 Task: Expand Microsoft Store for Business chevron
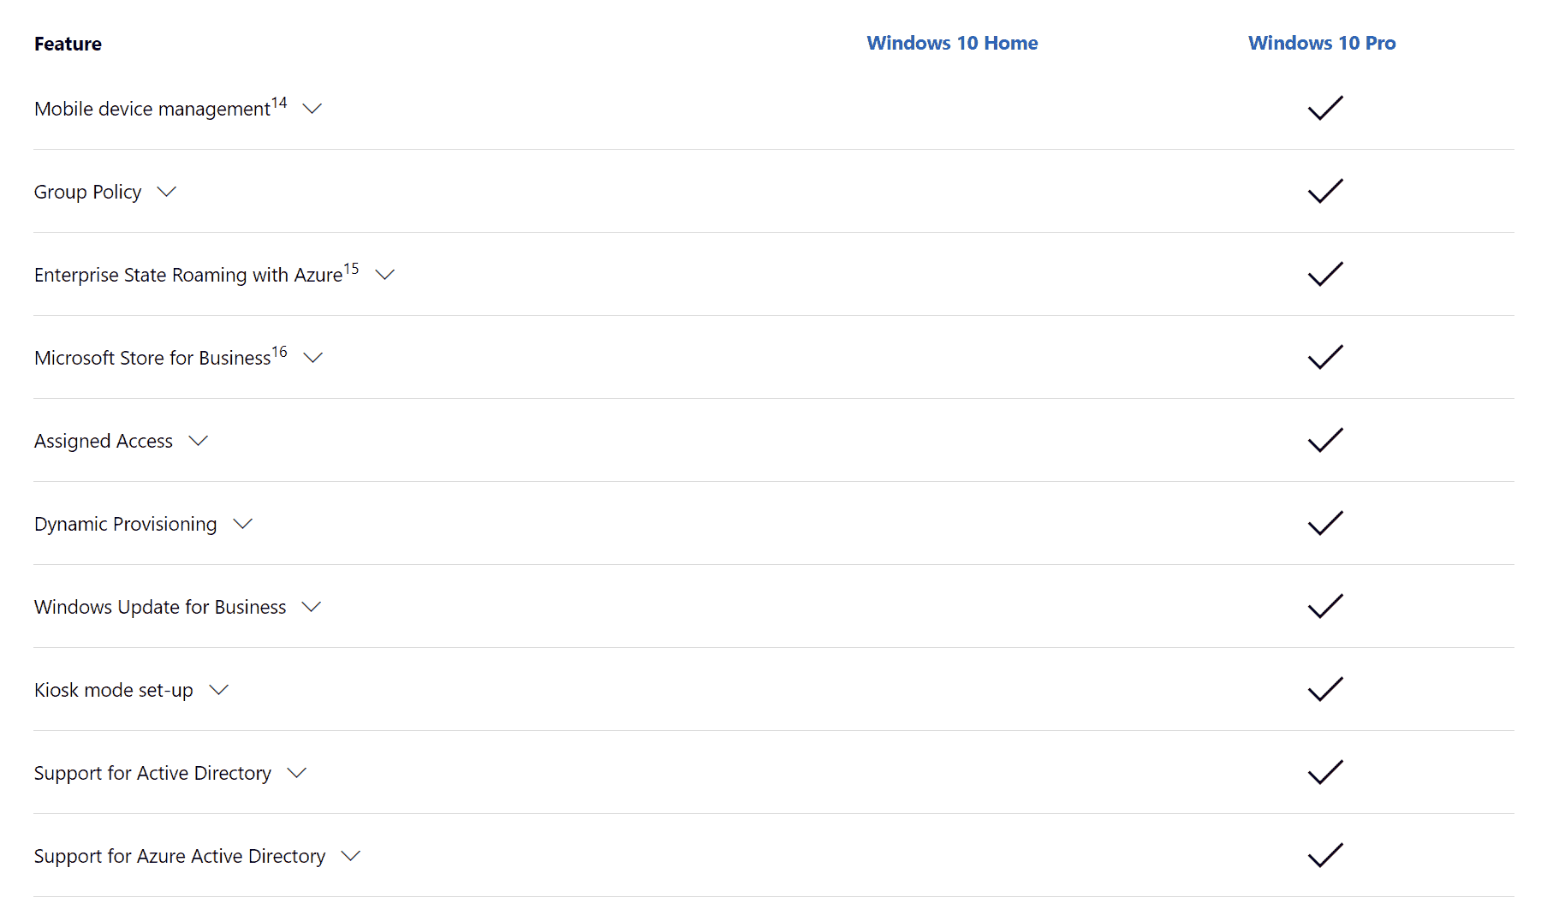tap(313, 358)
